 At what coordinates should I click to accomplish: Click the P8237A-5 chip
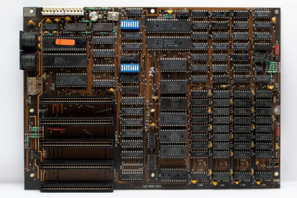169,43
